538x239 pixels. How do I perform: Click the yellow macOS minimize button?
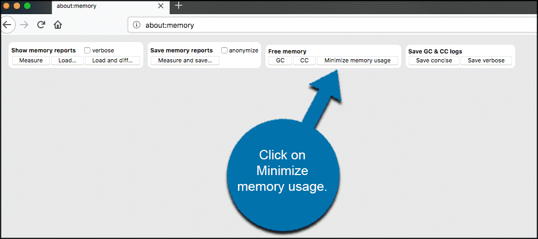point(17,5)
